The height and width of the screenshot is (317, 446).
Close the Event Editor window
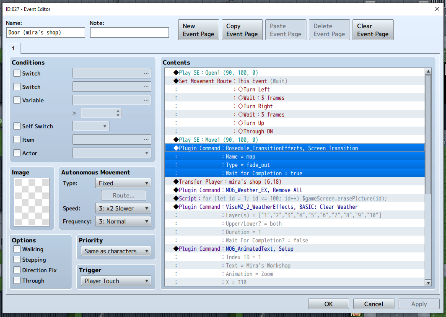(437, 9)
